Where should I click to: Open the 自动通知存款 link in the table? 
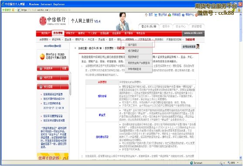[102, 137]
